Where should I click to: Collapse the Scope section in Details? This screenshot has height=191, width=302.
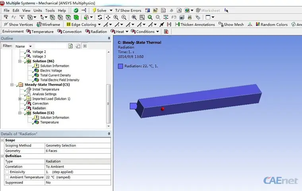click(x=2, y=140)
